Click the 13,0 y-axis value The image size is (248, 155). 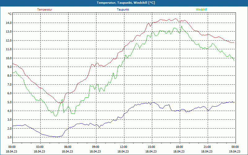(9, 32)
